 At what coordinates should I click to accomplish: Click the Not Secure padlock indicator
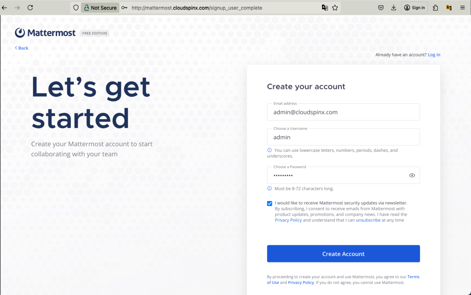(x=100, y=7)
